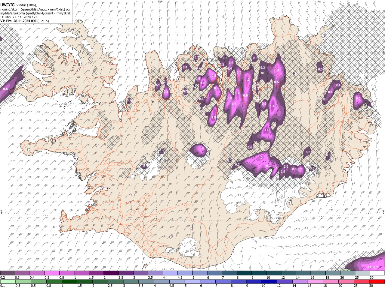Click the "VT: Fim. 28.11.2024 09Z" valid time line
This screenshot has height=288, width=385.
point(25,21)
